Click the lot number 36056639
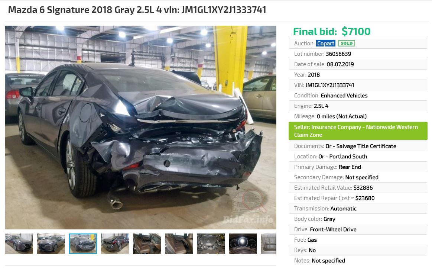 pyautogui.click(x=338, y=54)
